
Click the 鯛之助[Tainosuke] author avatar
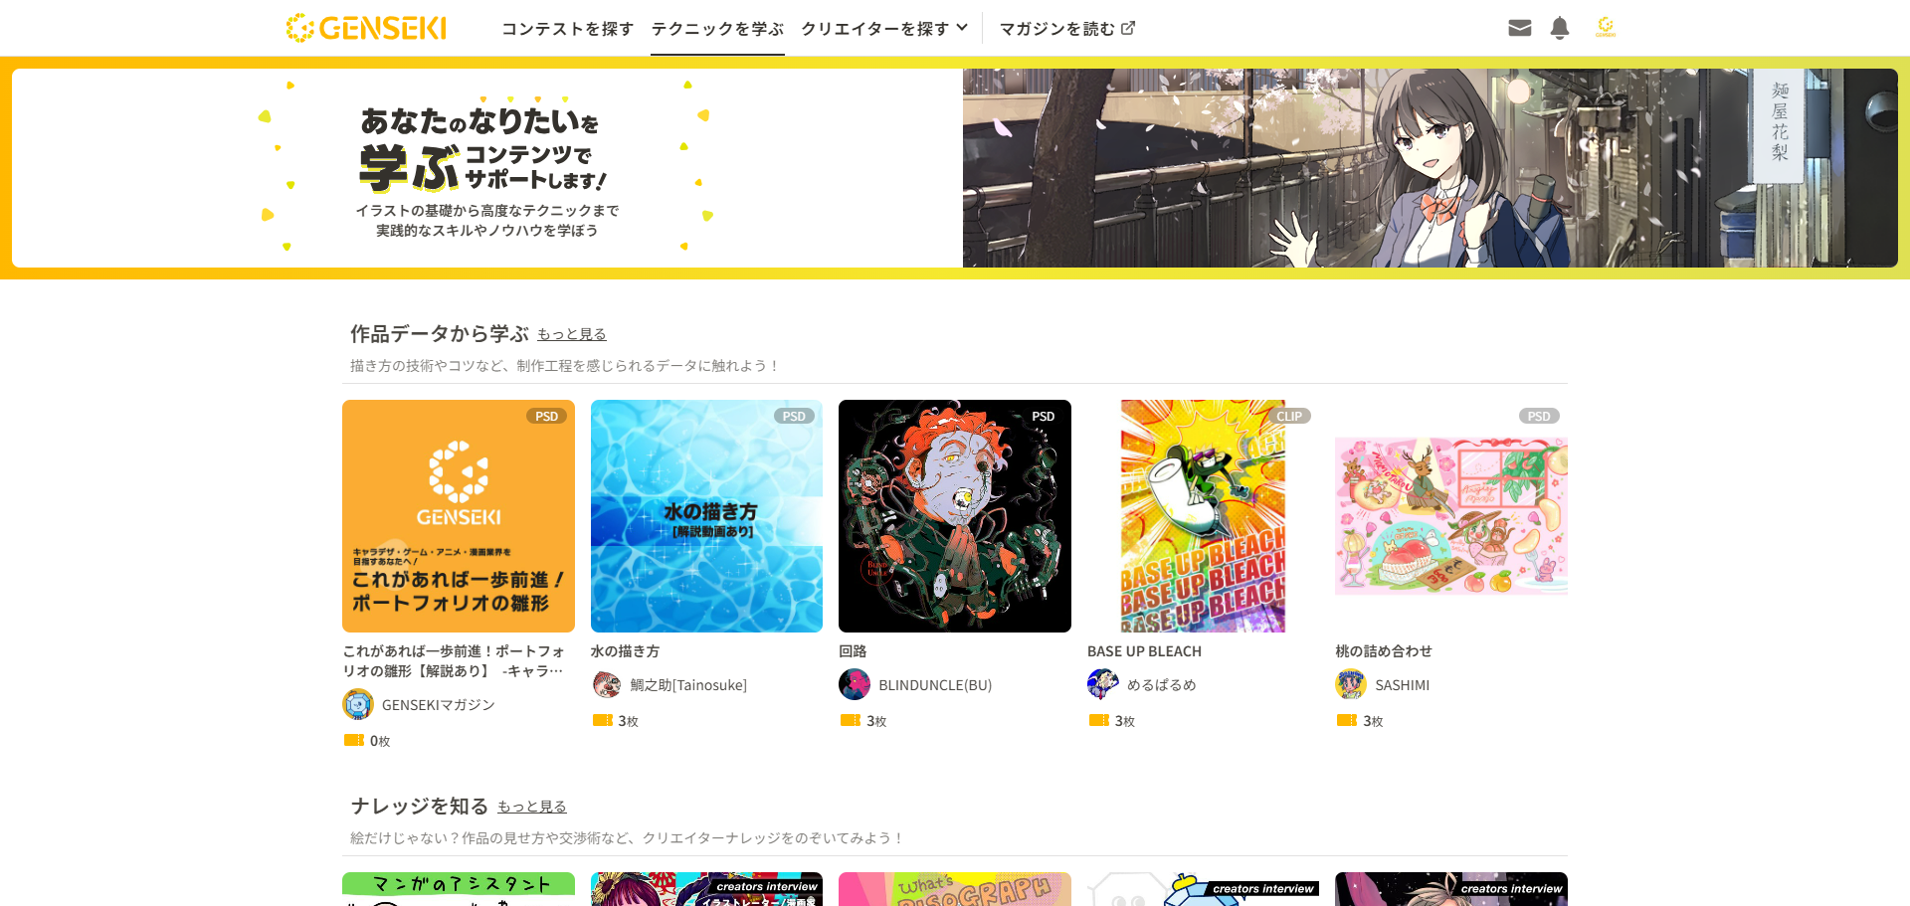[x=607, y=684]
